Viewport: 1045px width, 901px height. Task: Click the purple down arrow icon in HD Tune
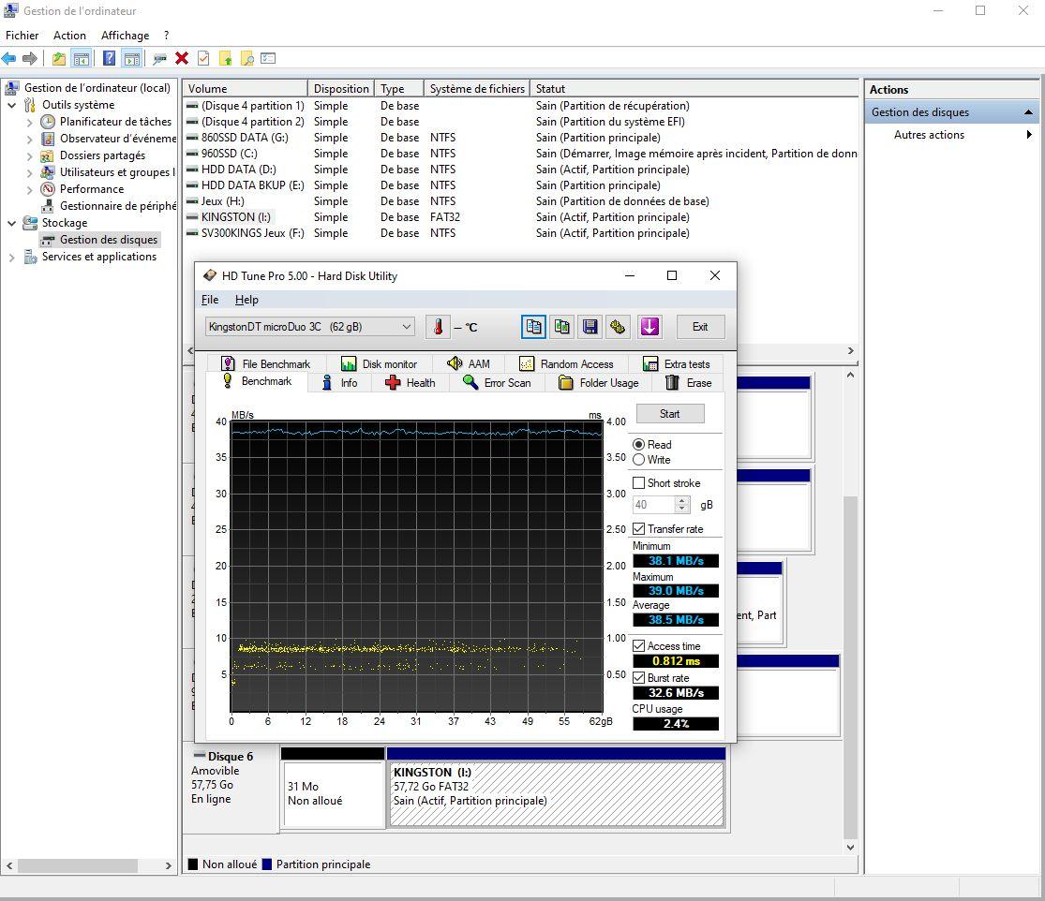[x=649, y=327]
